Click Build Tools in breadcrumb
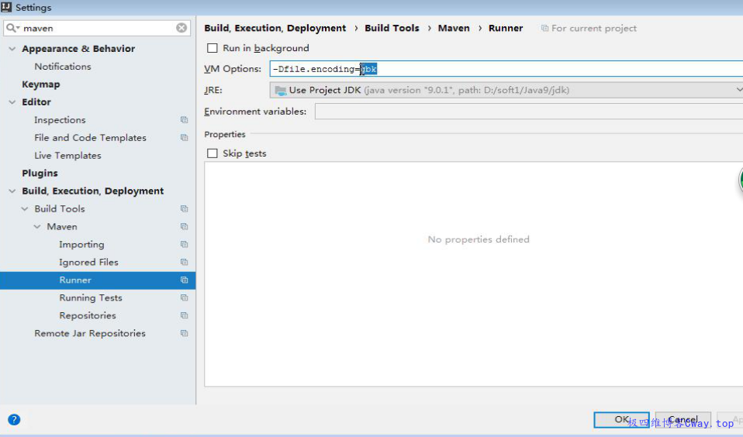Image resolution: width=743 pixels, height=437 pixels. click(392, 28)
